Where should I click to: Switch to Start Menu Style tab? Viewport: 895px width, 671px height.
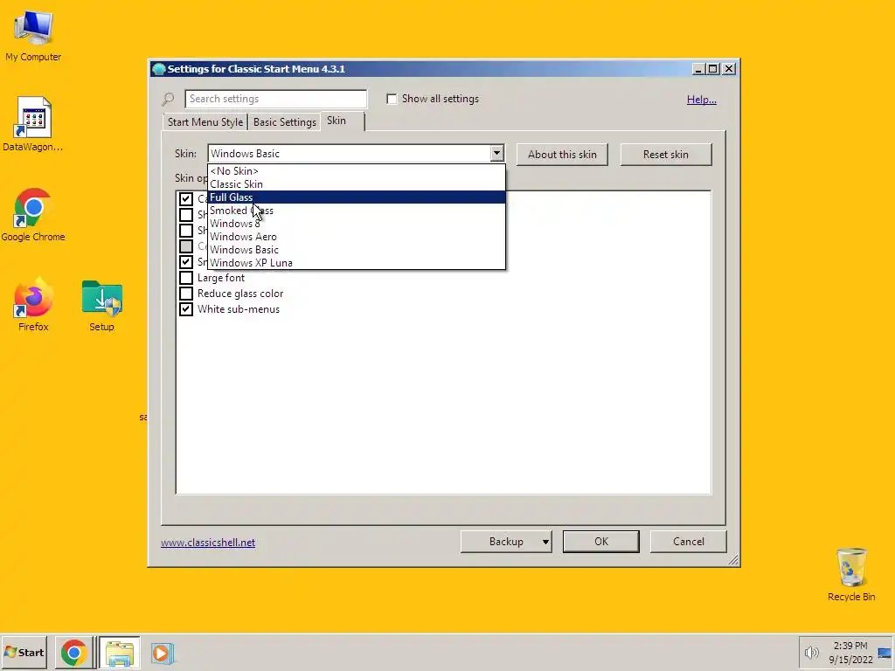205,122
